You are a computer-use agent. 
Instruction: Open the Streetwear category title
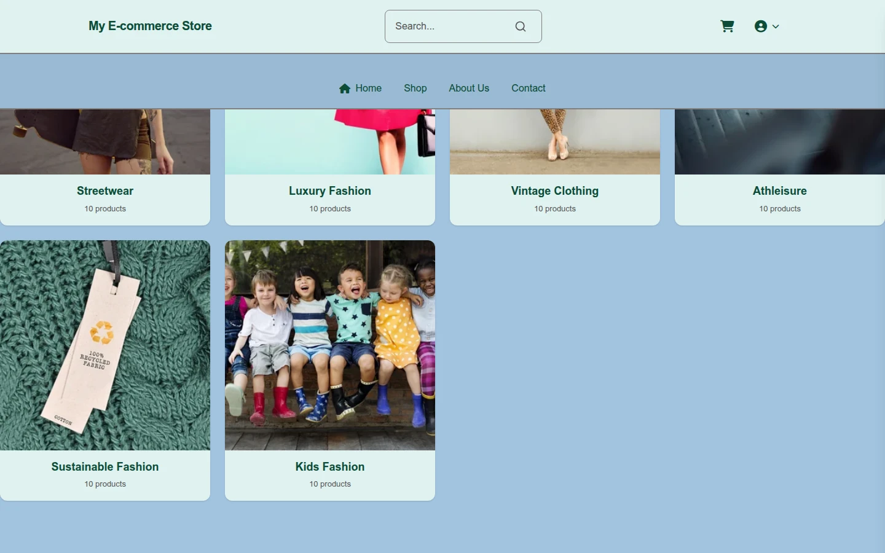tap(105, 191)
